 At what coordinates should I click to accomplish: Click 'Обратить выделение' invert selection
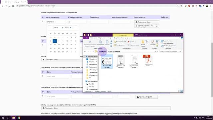coord(168,46)
